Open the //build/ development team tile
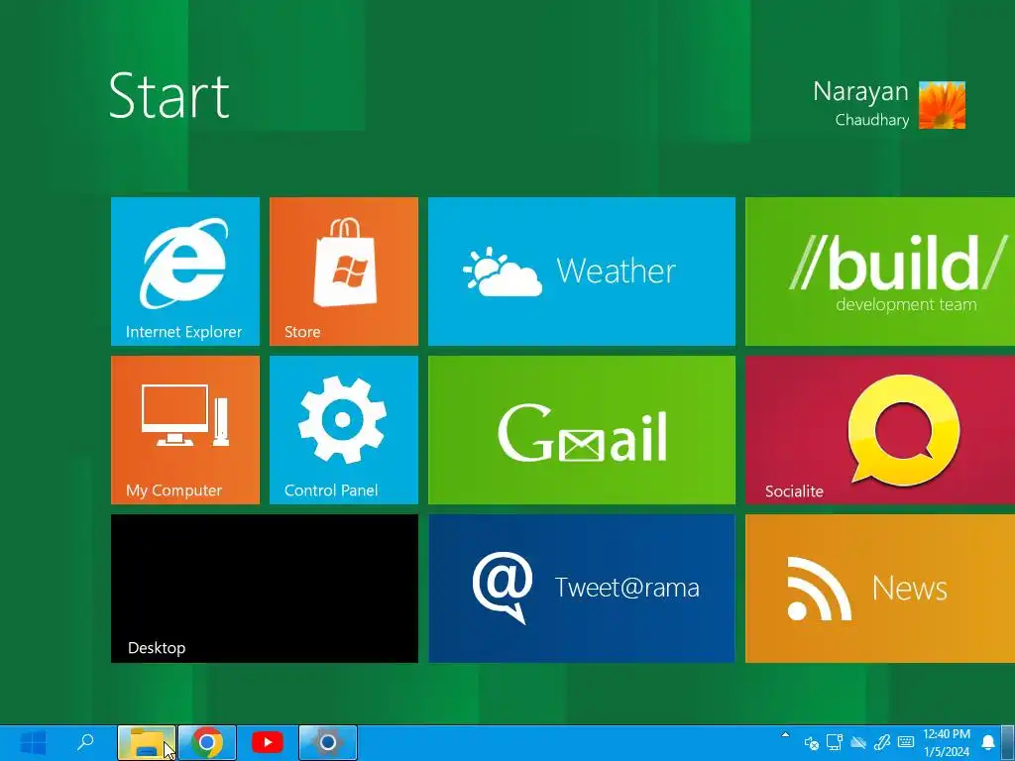The height and width of the screenshot is (761, 1015). [880, 272]
